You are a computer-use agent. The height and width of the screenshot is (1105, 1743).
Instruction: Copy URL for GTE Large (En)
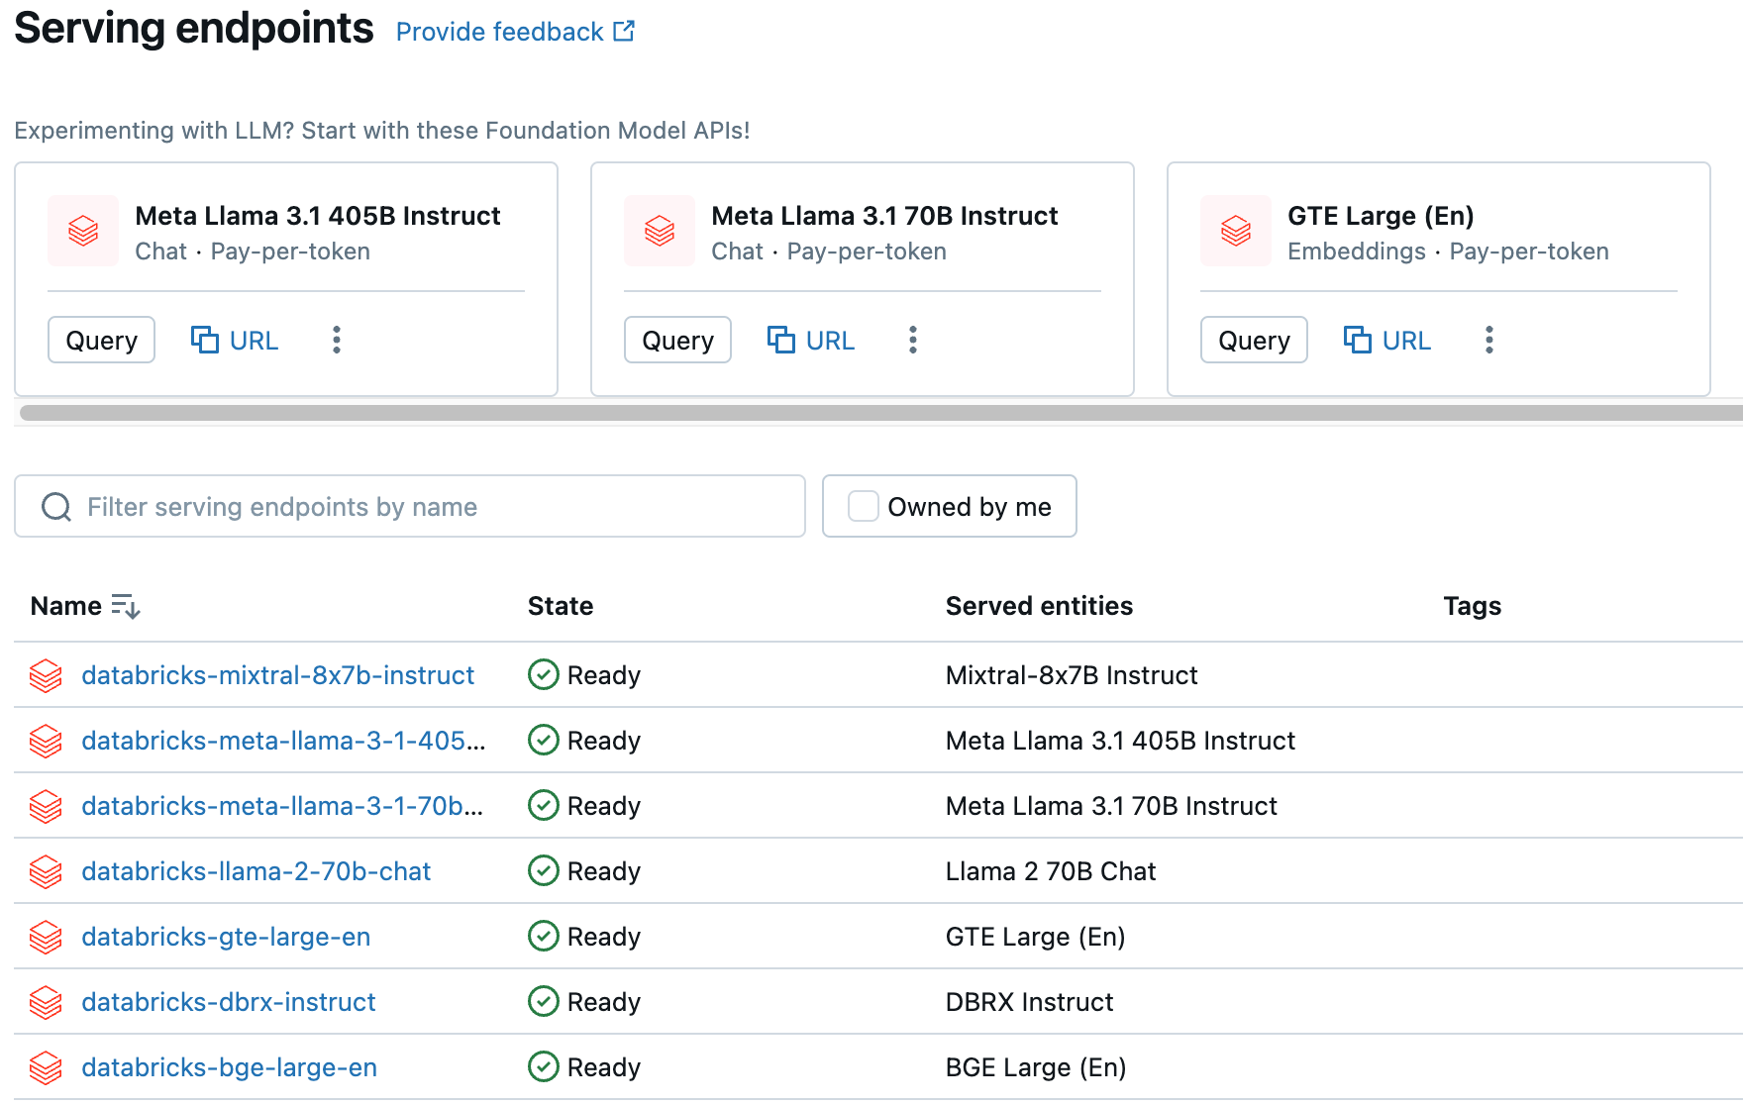1387,340
